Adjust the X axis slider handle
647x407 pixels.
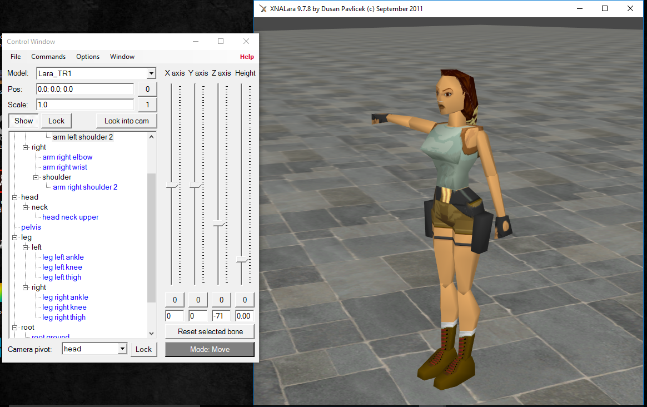click(171, 183)
